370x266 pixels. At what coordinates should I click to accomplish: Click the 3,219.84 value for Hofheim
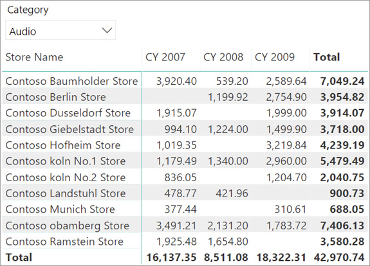(x=286, y=145)
